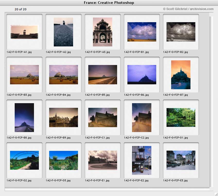
Task: Open thumbnail 1A2-F-G-FCP-A1.jpg statue silhouette
Action: 24,32
